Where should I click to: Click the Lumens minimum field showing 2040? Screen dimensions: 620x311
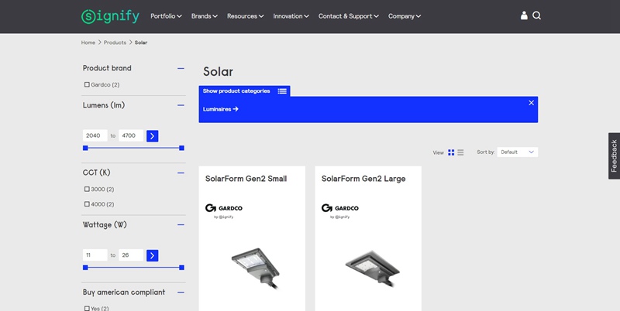point(95,135)
